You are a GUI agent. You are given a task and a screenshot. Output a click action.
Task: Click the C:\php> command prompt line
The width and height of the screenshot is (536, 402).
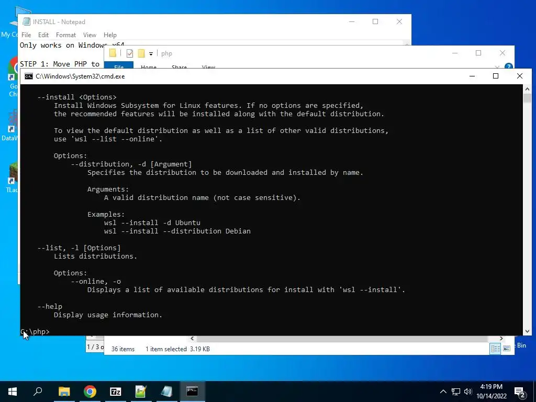(35, 331)
